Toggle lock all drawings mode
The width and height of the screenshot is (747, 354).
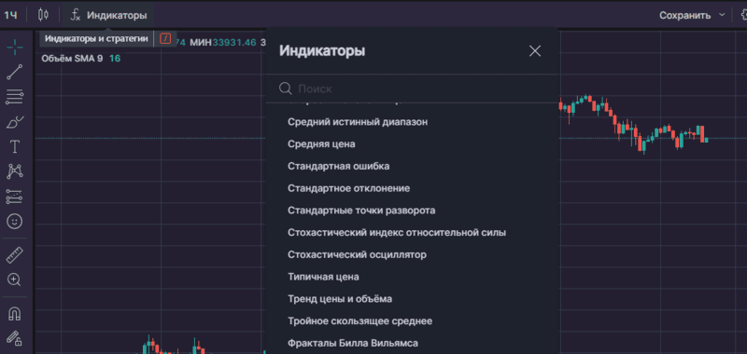click(15, 338)
